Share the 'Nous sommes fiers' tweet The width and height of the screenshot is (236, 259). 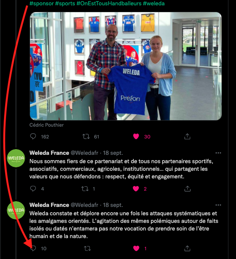point(187,189)
